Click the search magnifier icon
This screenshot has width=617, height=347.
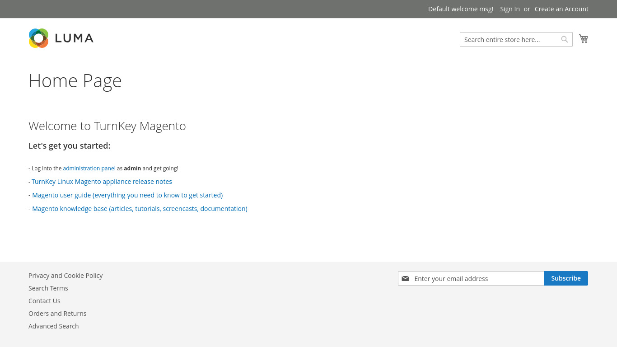click(x=564, y=39)
